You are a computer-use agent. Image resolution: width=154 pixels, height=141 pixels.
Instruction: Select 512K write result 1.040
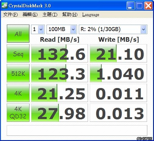coord(118,73)
